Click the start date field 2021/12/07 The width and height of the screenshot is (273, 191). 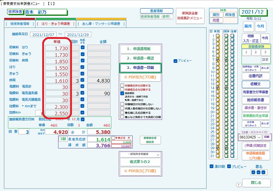pyautogui.click(x=43, y=35)
